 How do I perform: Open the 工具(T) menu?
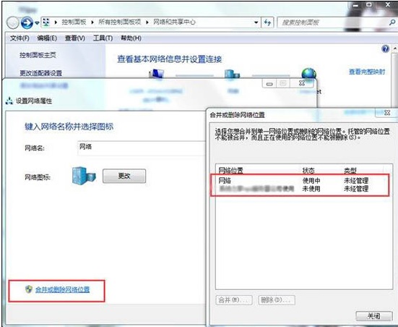point(103,38)
